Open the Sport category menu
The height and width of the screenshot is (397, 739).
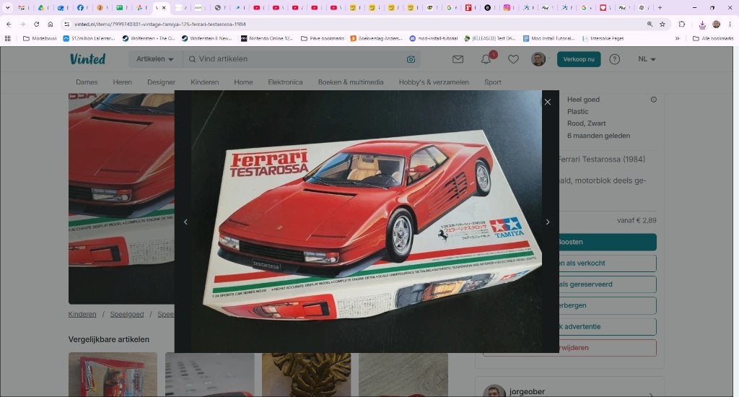tap(492, 82)
